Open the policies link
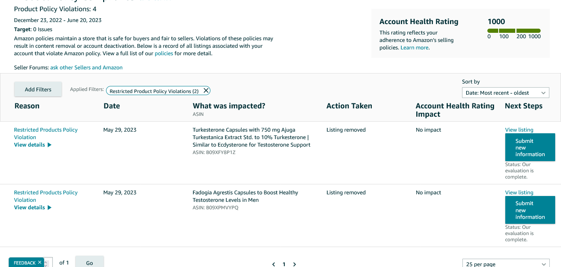Image resolution: width=561 pixels, height=267 pixels. [164, 54]
